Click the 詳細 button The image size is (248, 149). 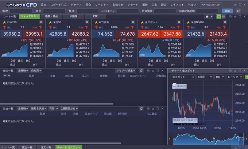pos(227,11)
